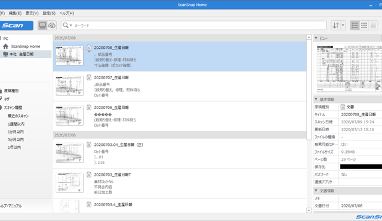Screen dimensions: 382x221
Task: Switch to detailed text list view
Action: point(373,25)
